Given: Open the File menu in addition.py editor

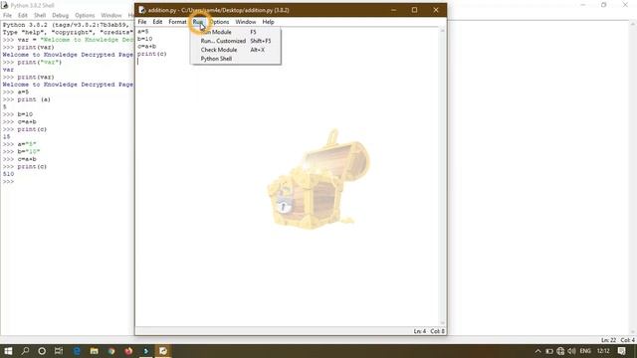Looking at the screenshot, I should pyautogui.click(x=142, y=22).
